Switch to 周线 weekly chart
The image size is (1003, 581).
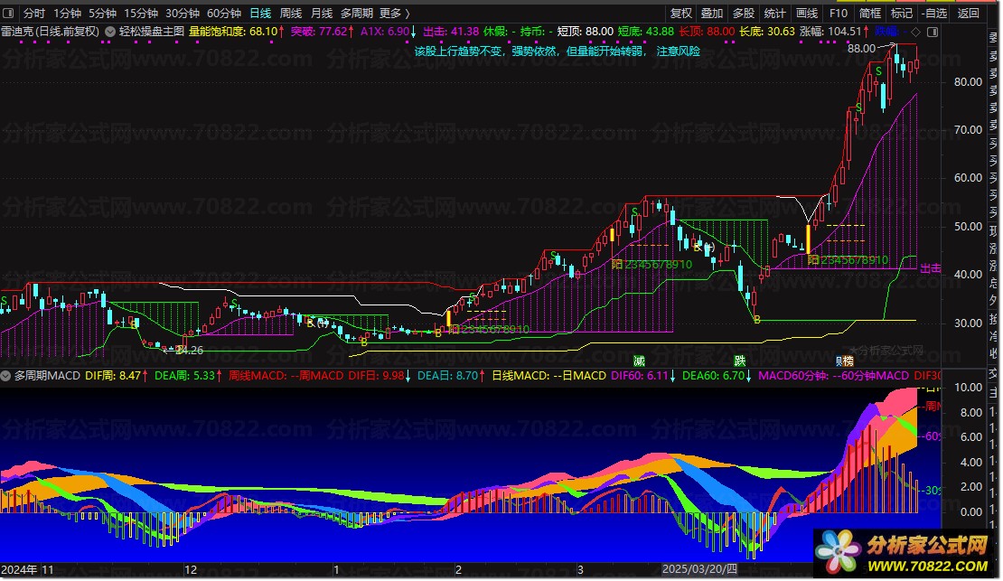(290, 13)
